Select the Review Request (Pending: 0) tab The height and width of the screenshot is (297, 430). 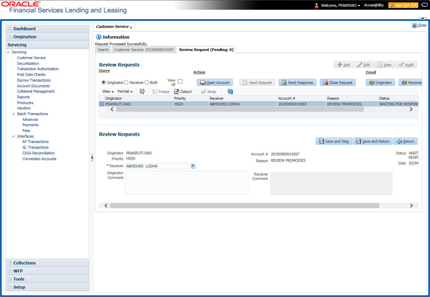pyautogui.click(x=206, y=50)
